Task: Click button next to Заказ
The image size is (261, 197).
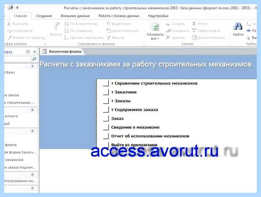Action: (x=106, y=118)
